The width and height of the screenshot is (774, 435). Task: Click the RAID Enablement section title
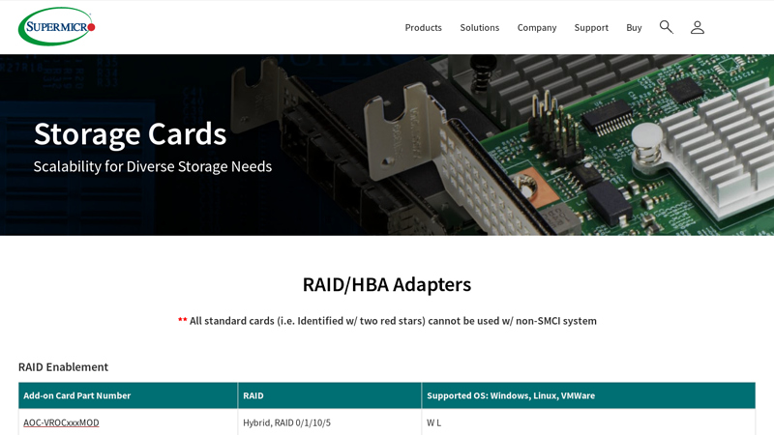click(63, 367)
